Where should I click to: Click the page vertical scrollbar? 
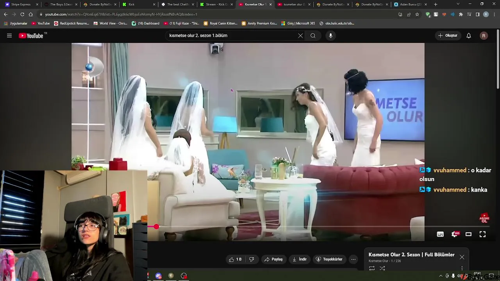coord(498,59)
